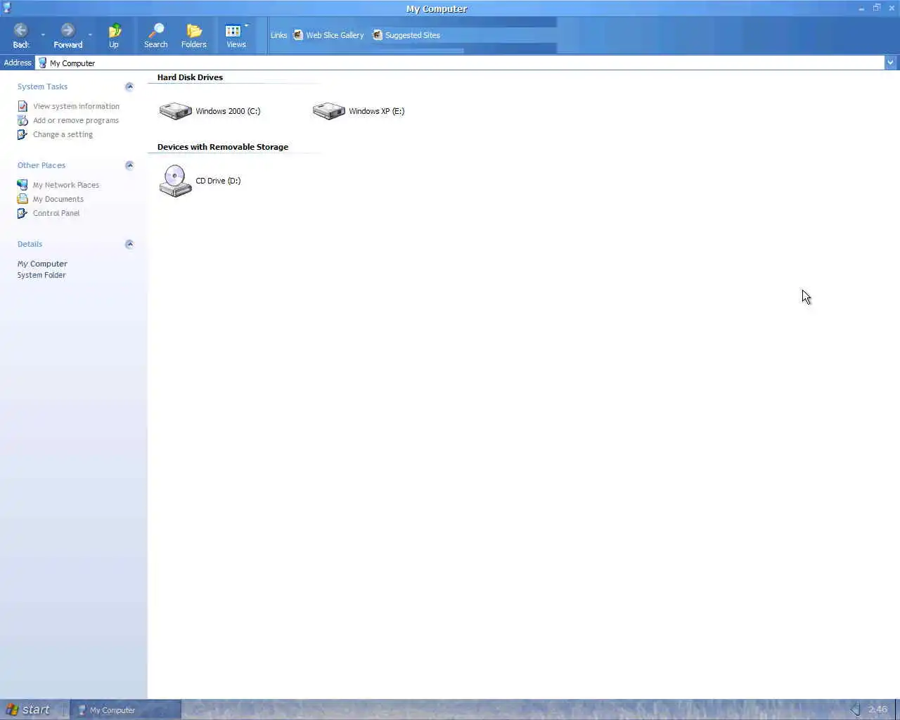Minimize the My Computer window

(x=861, y=8)
